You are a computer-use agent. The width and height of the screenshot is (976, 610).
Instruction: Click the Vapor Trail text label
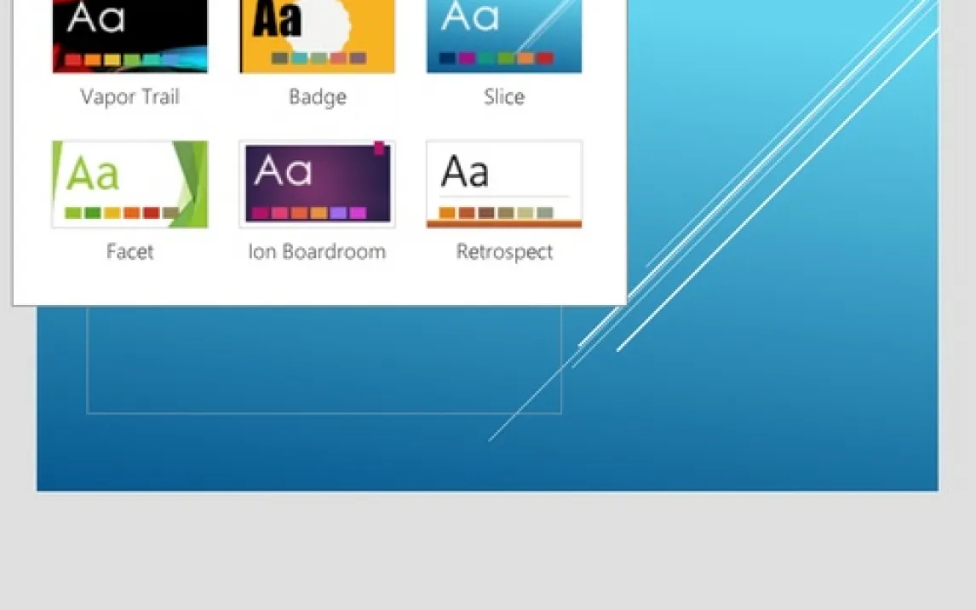coord(129,97)
